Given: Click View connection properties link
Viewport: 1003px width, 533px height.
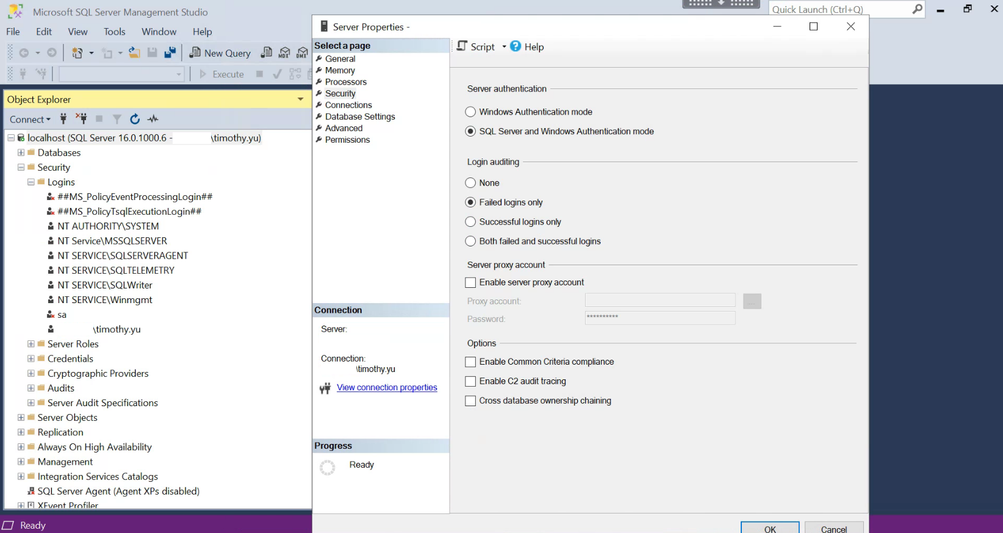Looking at the screenshot, I should (387, 388).
